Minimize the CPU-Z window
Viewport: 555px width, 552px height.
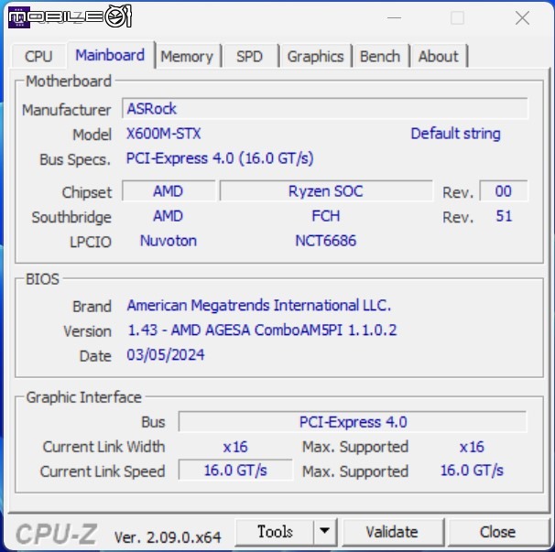pyautogui.click(x=394, y=17)
